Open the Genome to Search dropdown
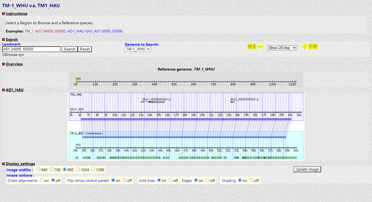Image resolution: width=372 pixels, height=202 pixels. tap(138, 49)
